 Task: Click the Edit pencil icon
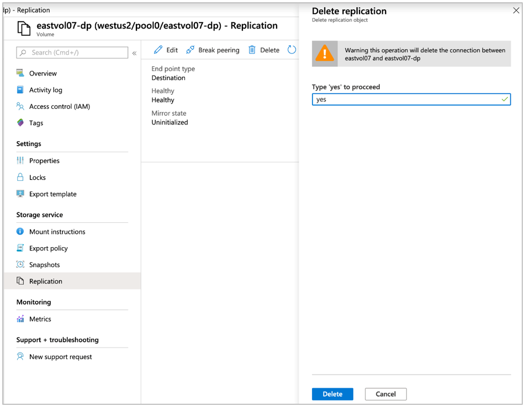click(158, 50)
